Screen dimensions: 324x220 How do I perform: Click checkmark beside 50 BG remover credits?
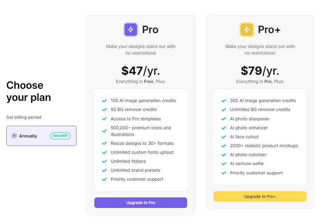pyautogui.click(x=104, y=109)
